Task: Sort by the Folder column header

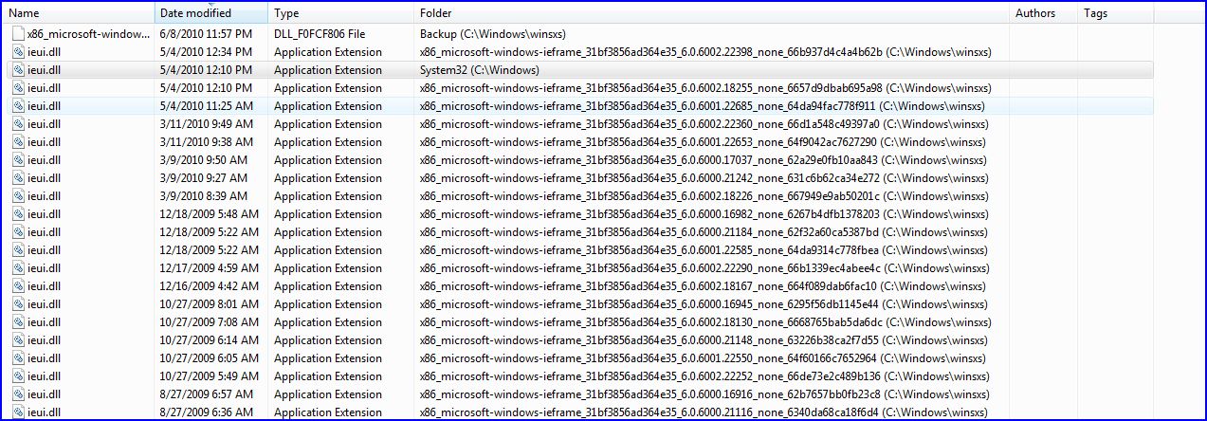Action: pos(711,13)
